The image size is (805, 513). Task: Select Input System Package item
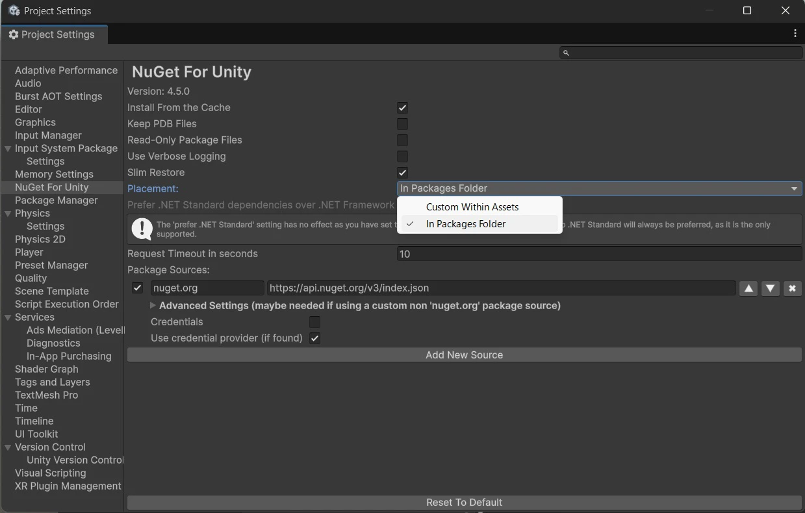tap(66, 148)
